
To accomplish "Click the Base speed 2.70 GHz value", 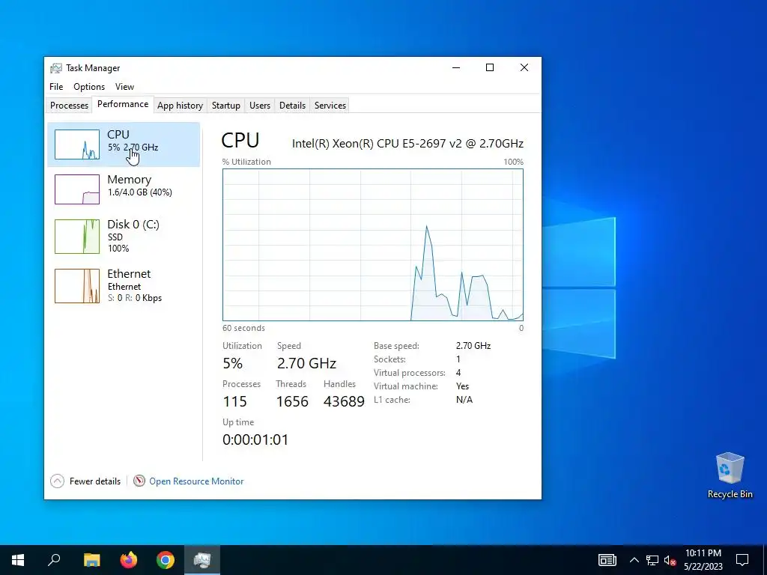I will tap(473, 346).
